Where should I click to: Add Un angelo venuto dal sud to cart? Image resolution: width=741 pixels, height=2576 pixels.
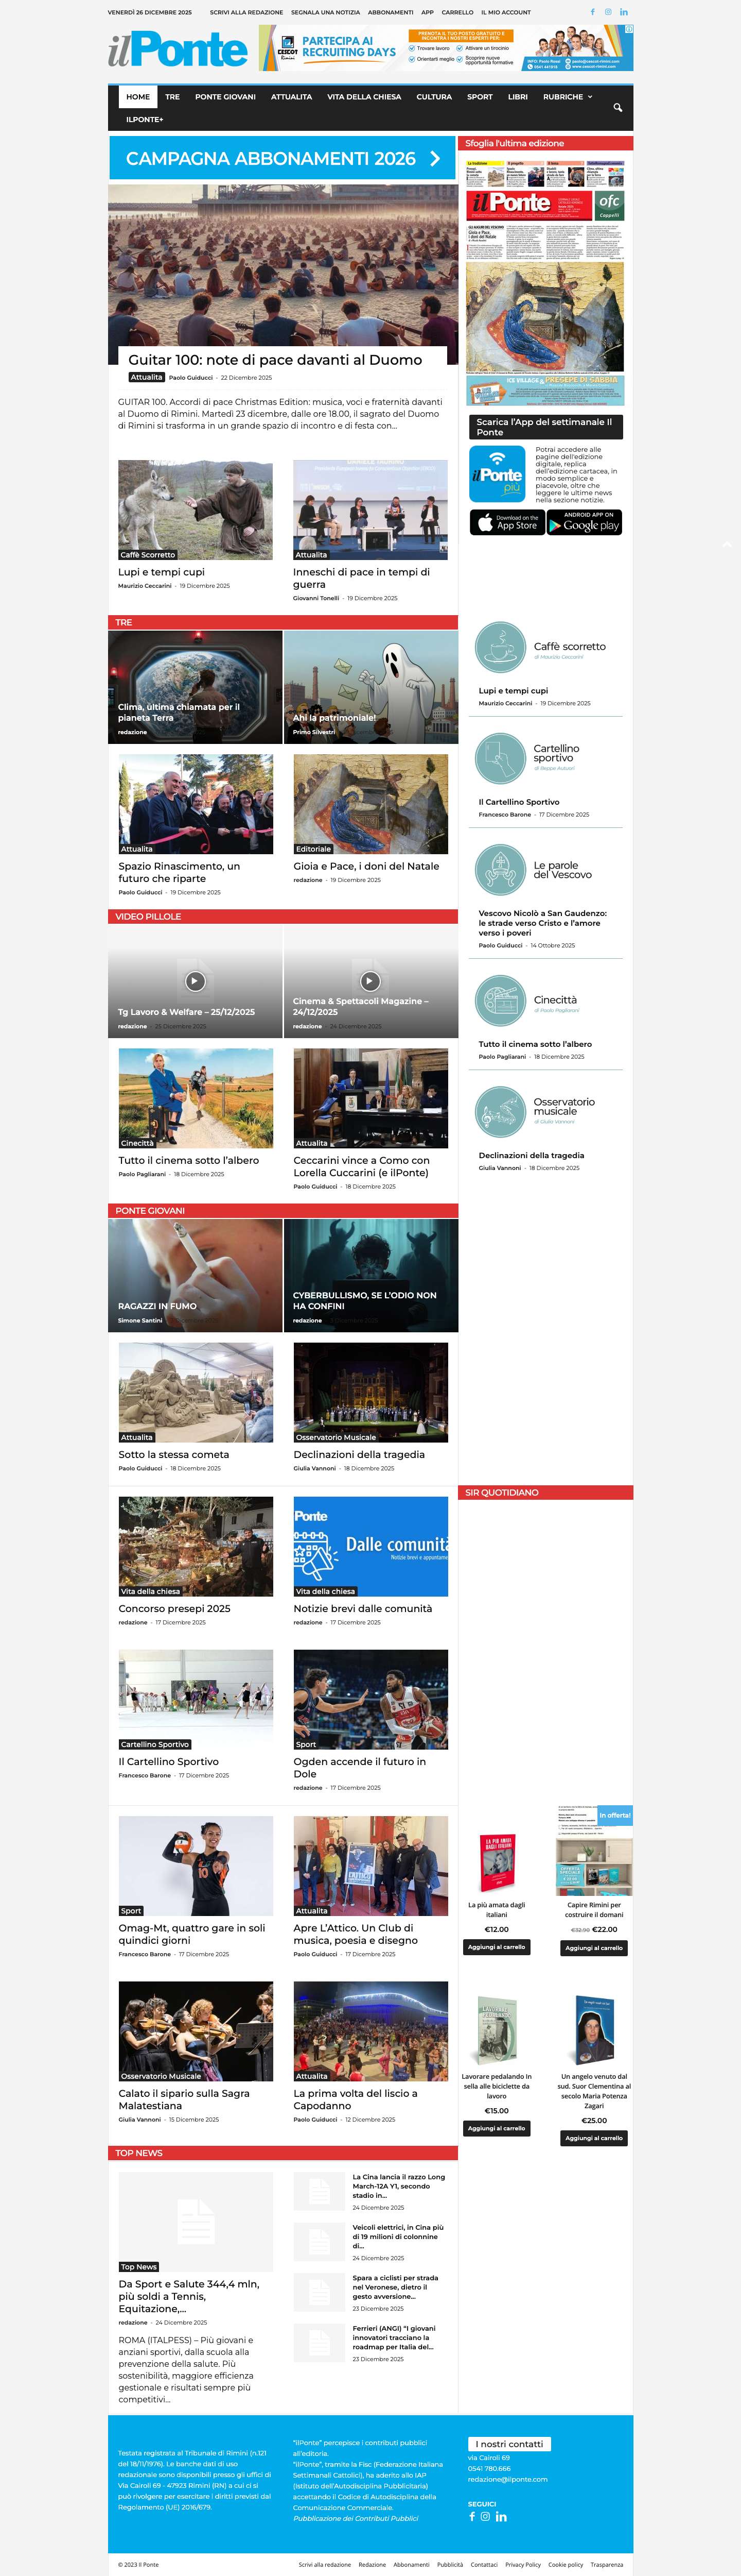[593, 2138]
